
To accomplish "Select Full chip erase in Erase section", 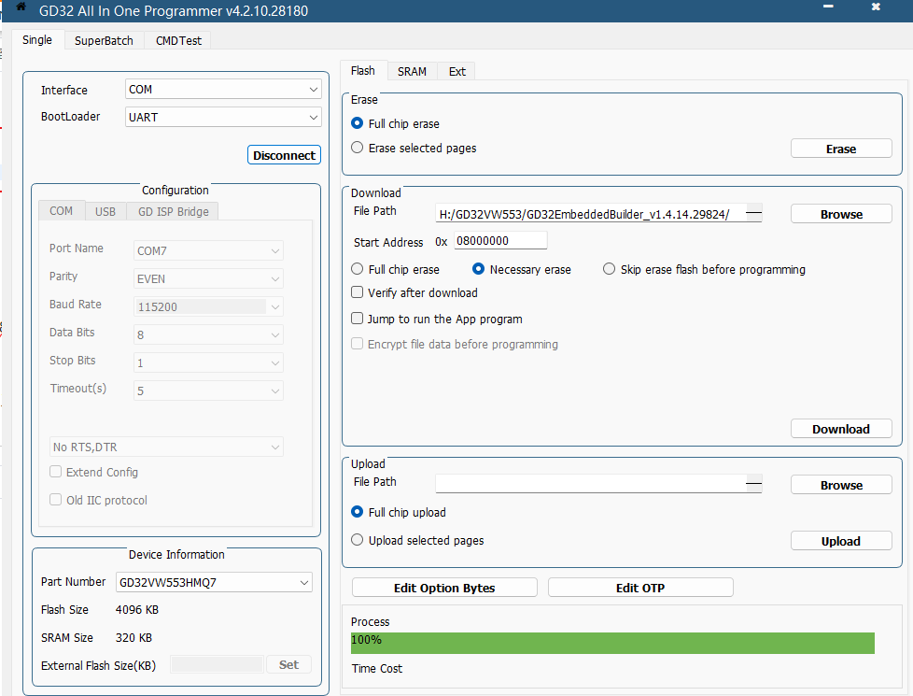I will (x=358, y=123).
